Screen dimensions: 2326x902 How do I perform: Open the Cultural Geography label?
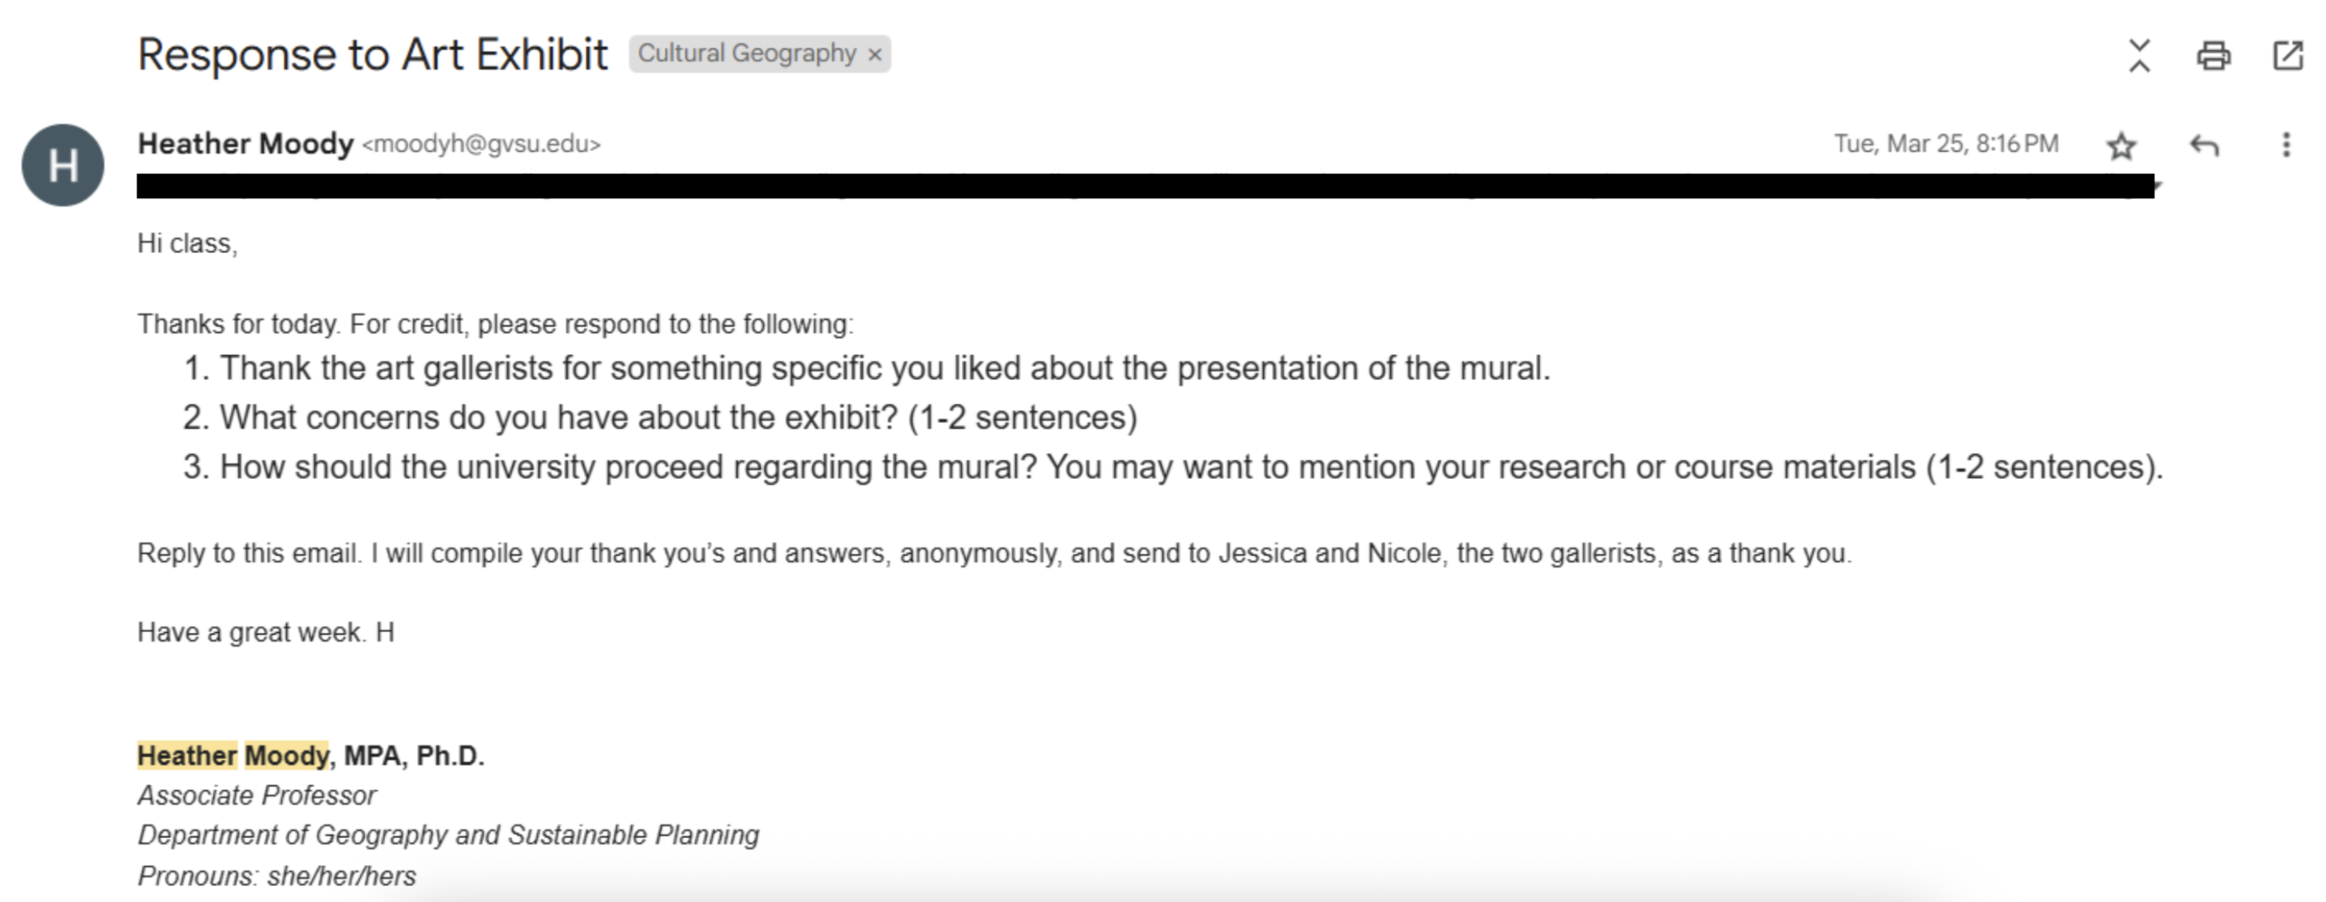pyautogui.click(x=746, y=54)
